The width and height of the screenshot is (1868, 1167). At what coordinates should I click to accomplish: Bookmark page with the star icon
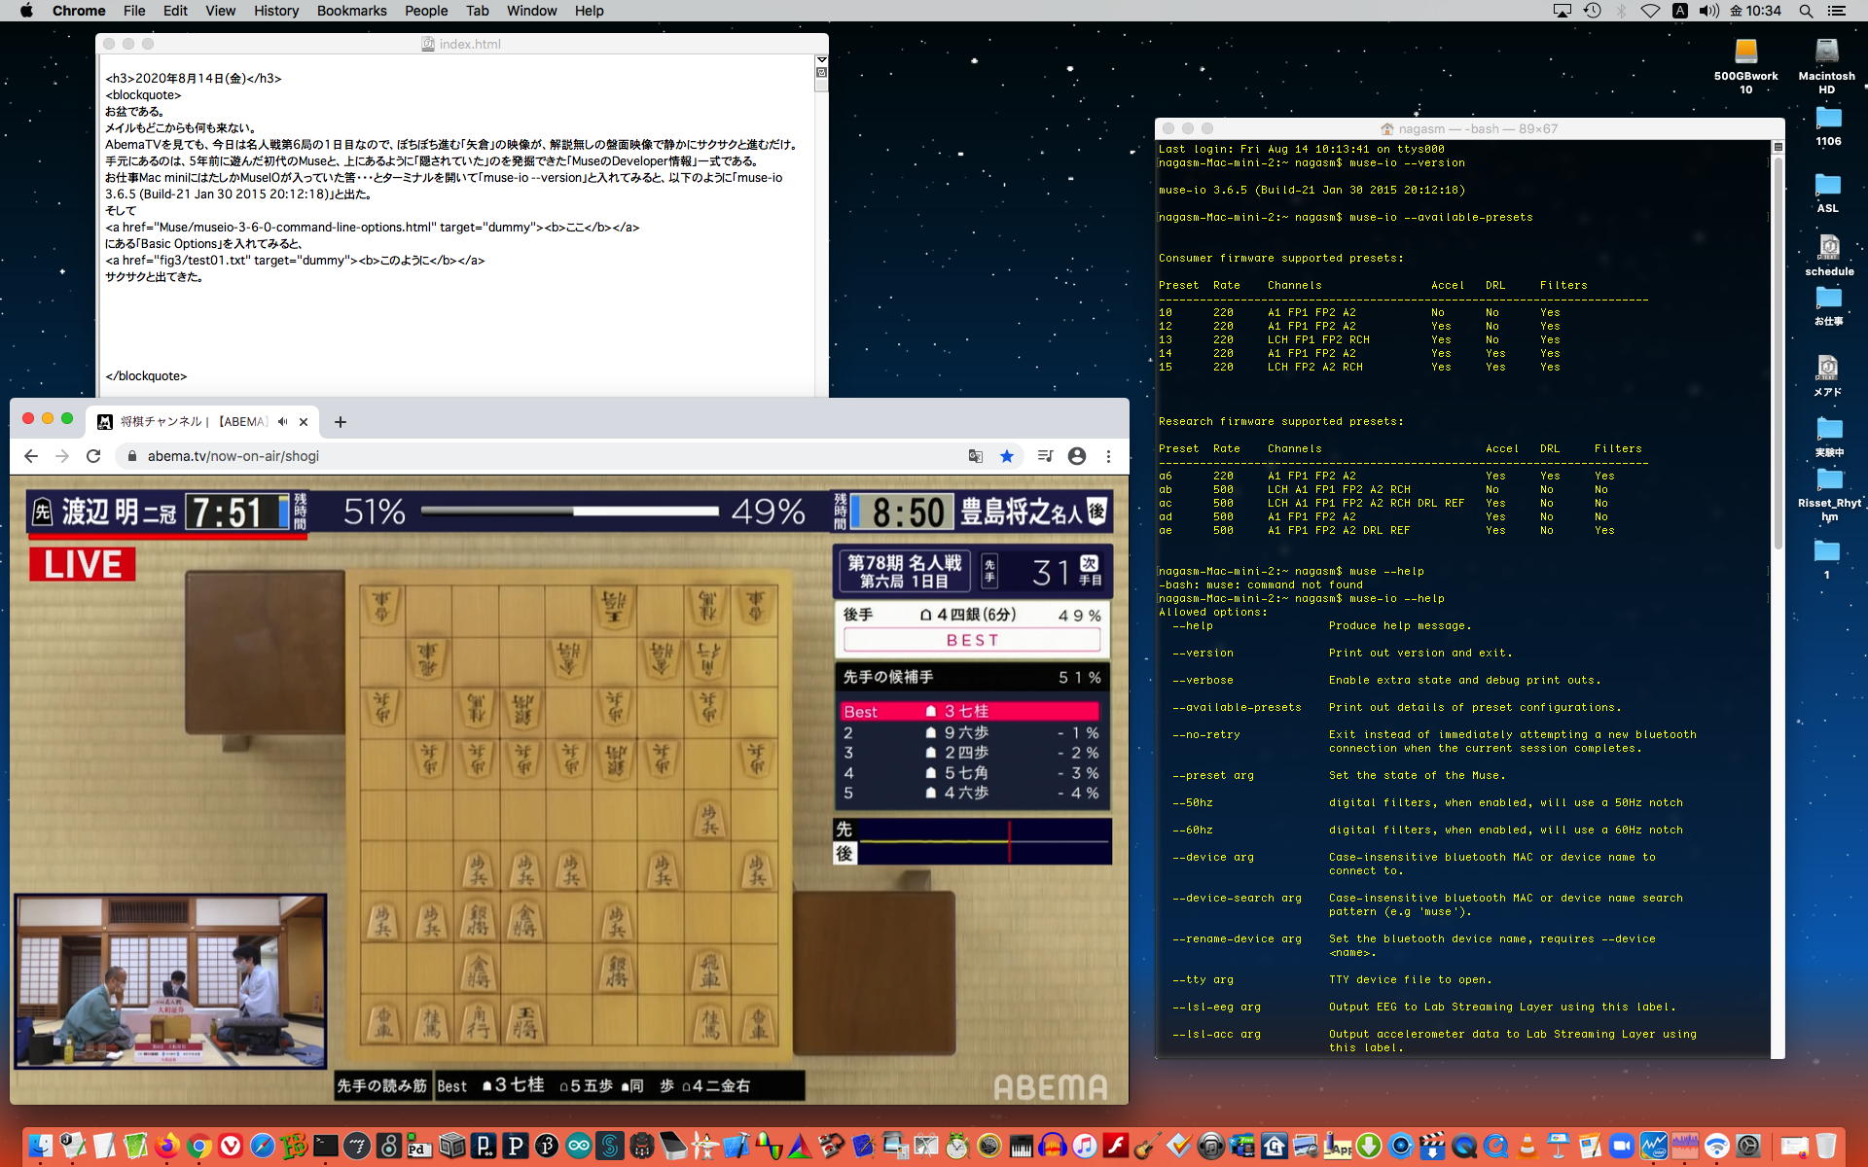click(x=1007, y=456)
